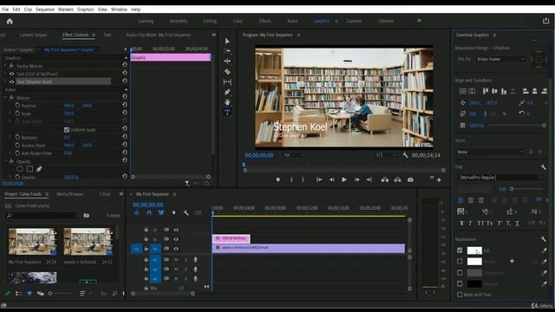555x312 pixels.
Task: Select the Pen tool in the toolbar
Action: pos(227,92)
